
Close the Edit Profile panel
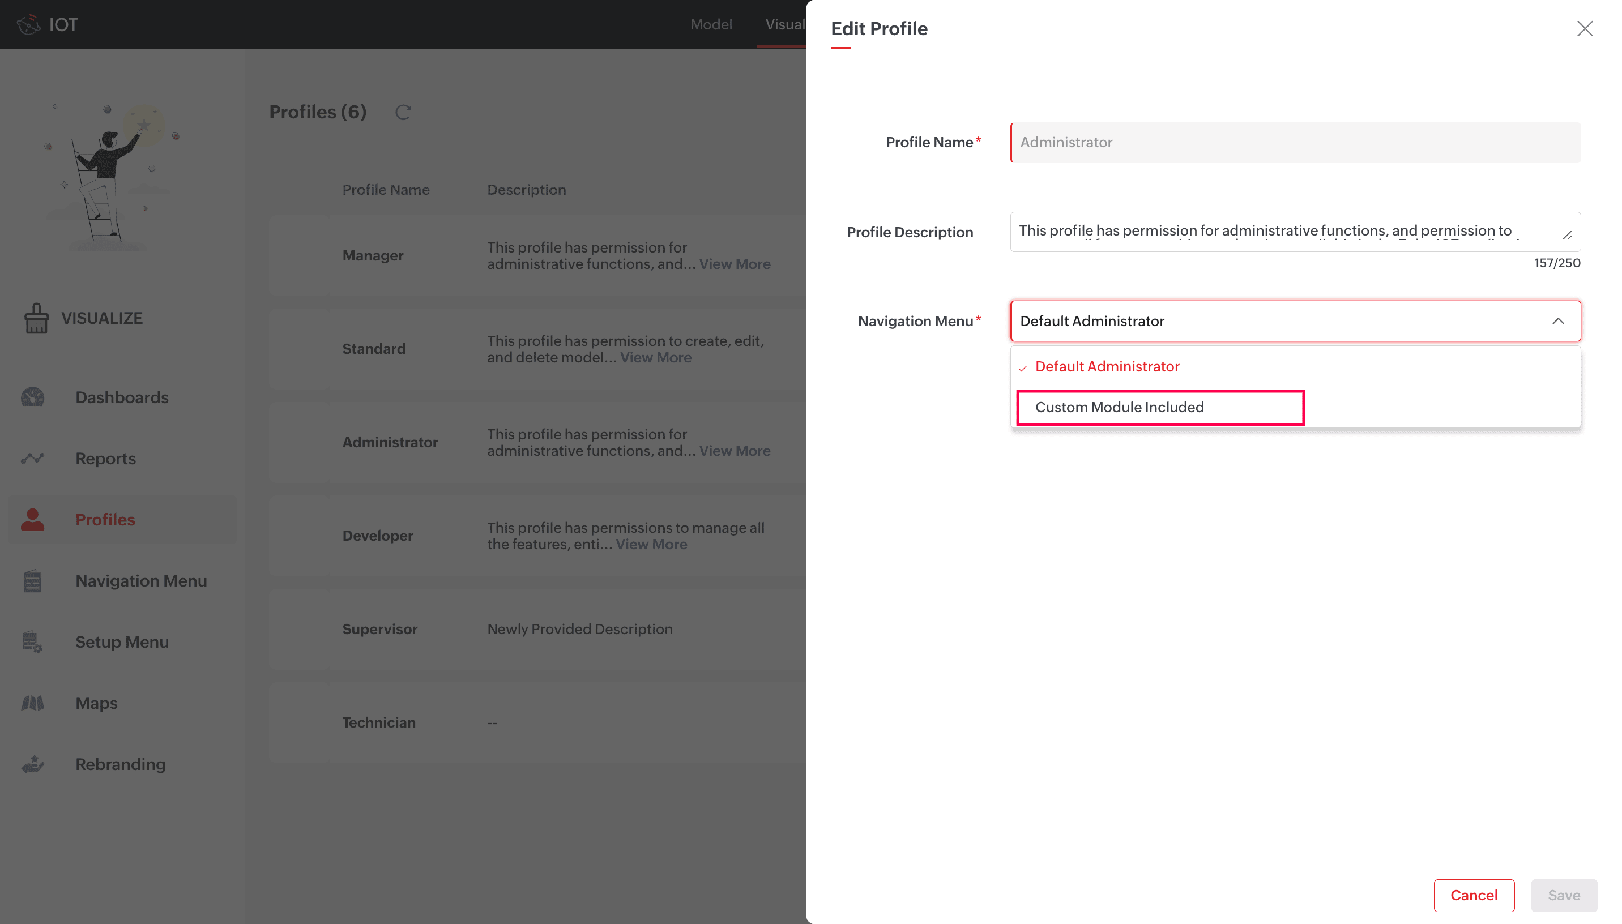[x=1585, y=28]
